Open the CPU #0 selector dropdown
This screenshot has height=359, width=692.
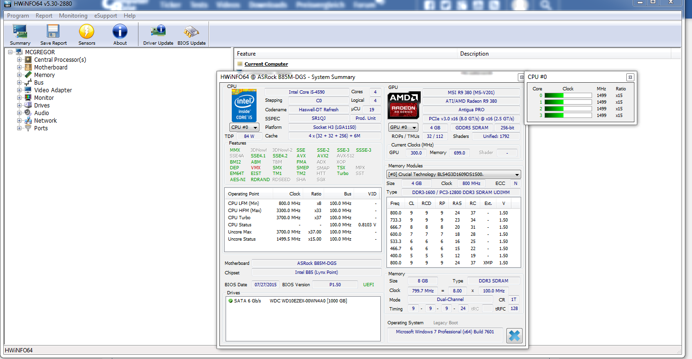click(244, 127)
